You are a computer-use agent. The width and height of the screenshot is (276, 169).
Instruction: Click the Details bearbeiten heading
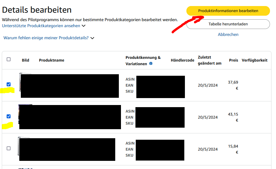[37, 10]
